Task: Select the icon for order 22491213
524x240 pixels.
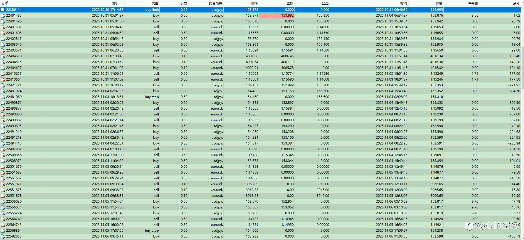Action: point(3,138)
